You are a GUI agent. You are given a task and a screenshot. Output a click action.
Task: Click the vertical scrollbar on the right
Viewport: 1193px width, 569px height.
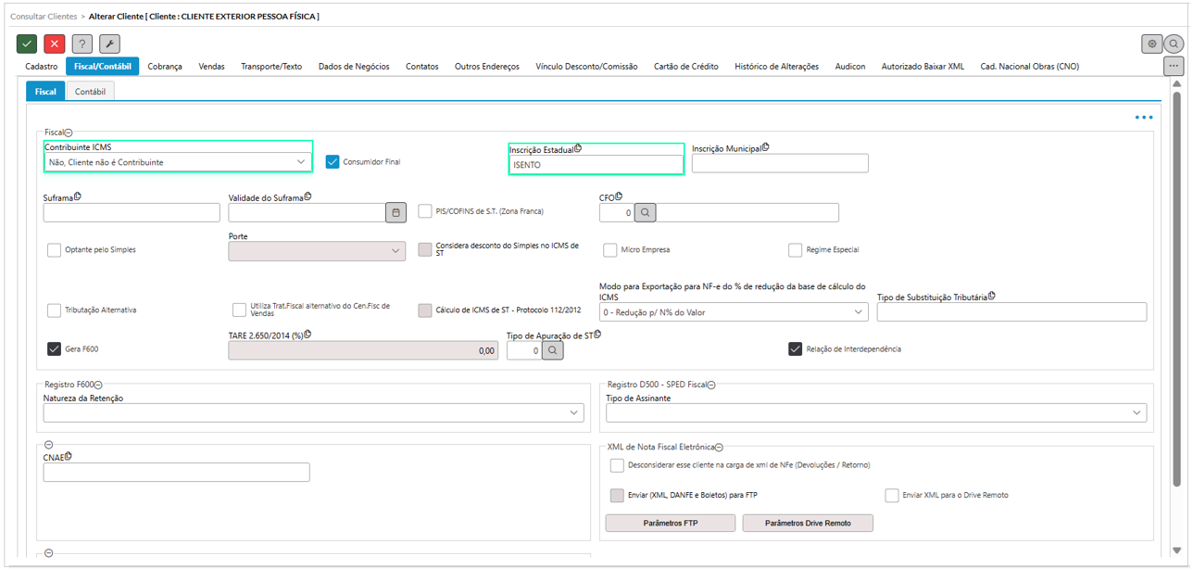click(x=1177, y=287)
